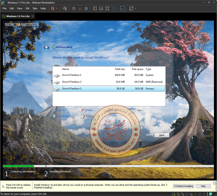Click the 100.0 MB total size cell
The width and height of the screenshot is (217, 196).
click(x=120, y=75)
